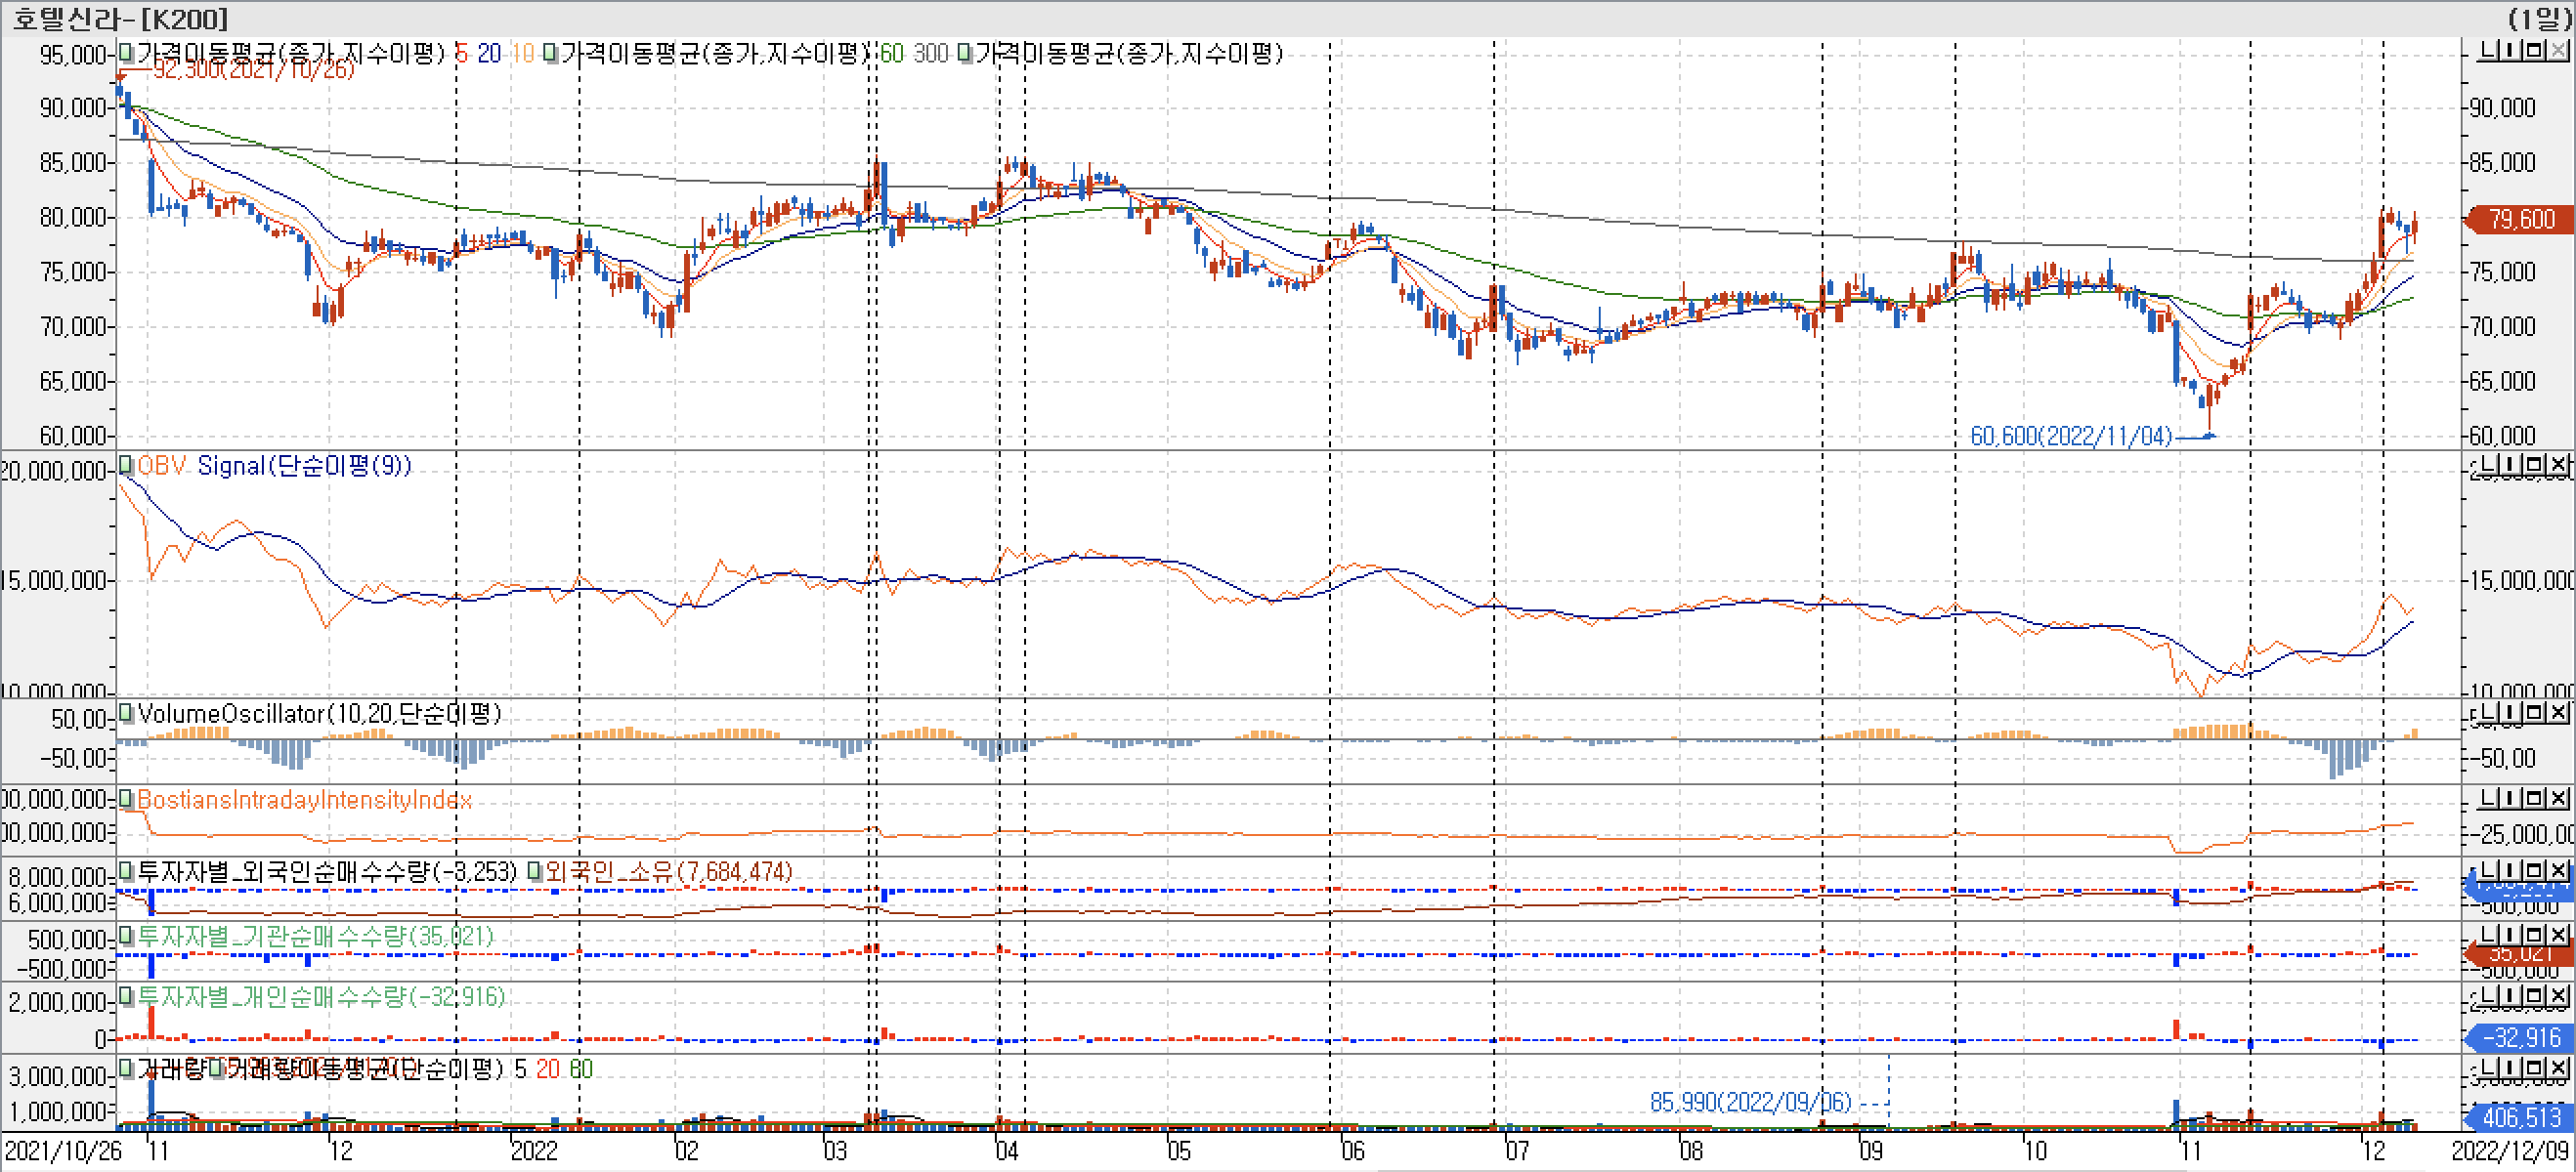
Task: Click the square maximize icon in price panel
Action: coord(2534,50)
